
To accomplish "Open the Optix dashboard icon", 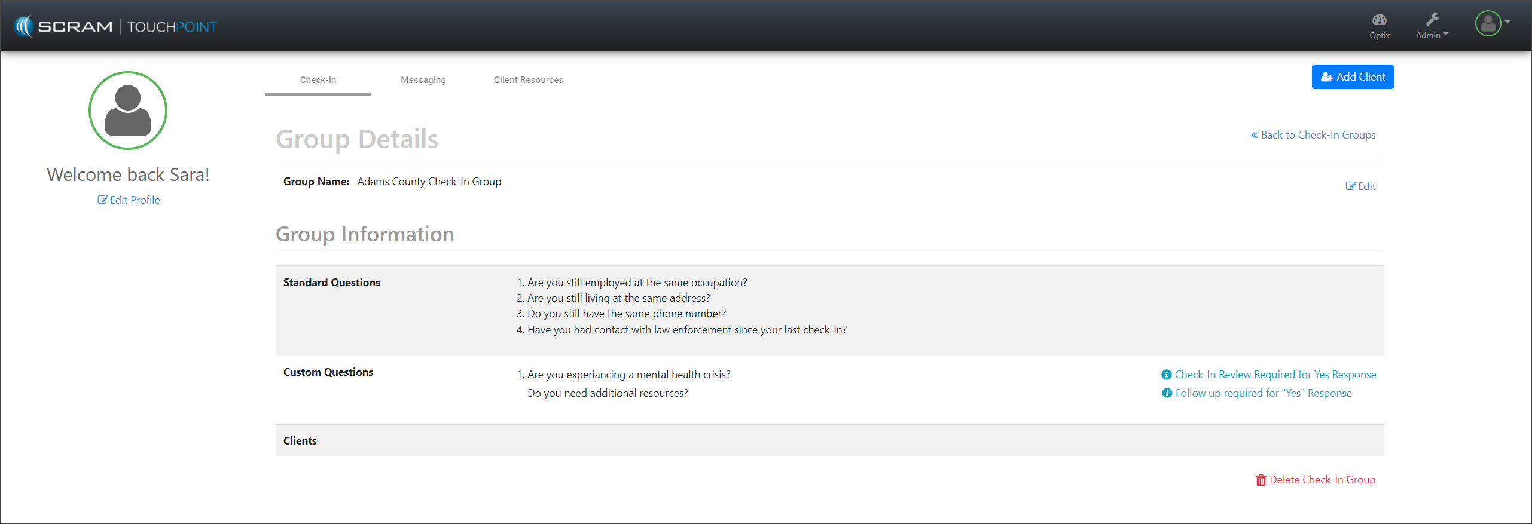I will [1379, 20].
